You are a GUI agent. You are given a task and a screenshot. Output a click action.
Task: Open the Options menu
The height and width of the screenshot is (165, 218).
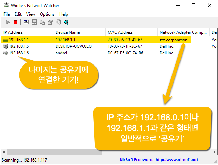click(x=47, y=14)
